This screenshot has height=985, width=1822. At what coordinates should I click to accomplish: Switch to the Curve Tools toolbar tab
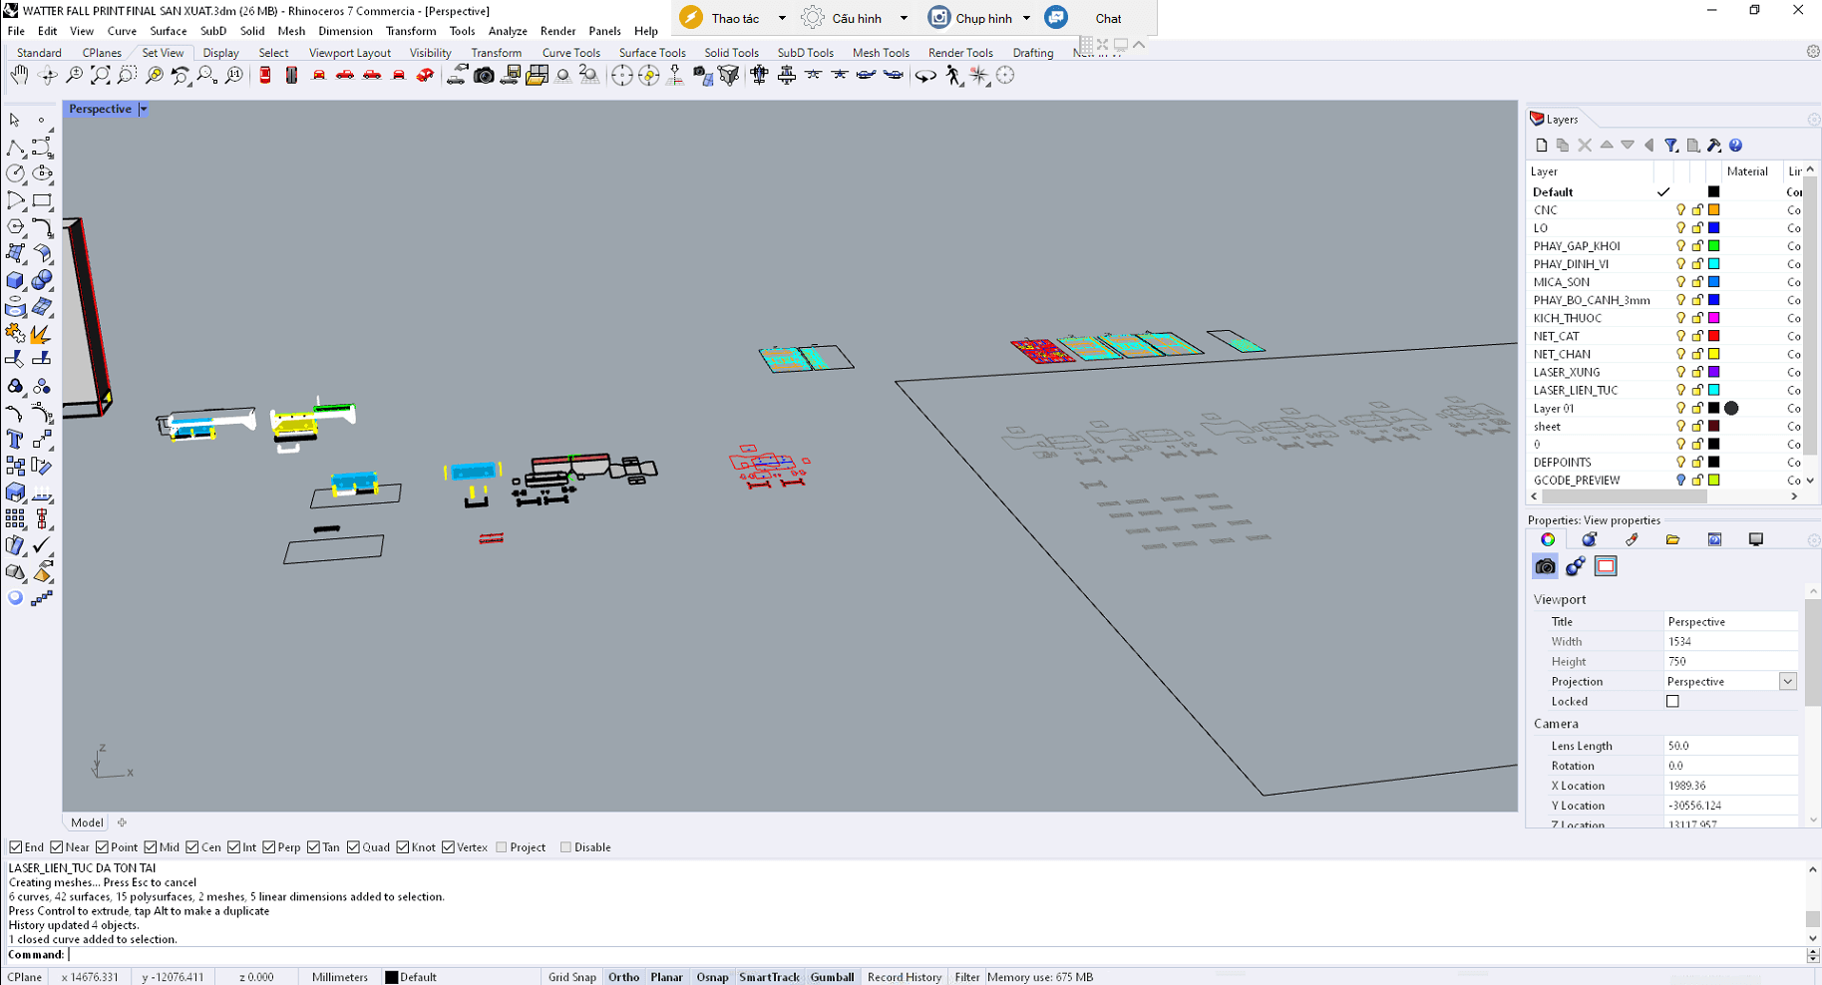coord(571,53)
